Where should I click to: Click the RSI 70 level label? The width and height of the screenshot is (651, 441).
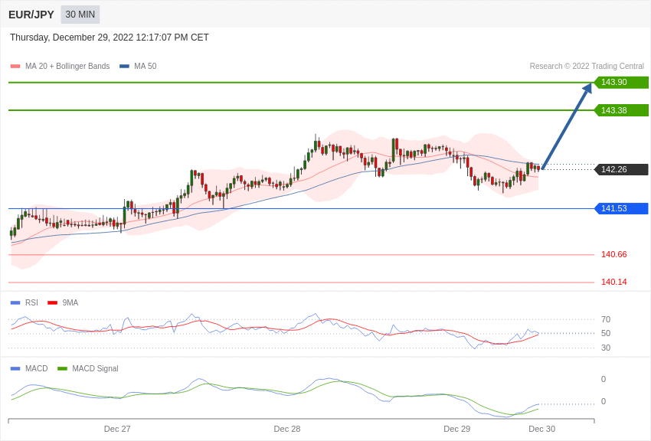tap(606, 320)
